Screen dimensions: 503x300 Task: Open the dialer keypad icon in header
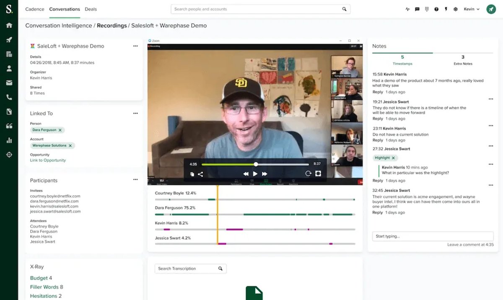coord(427,9)
